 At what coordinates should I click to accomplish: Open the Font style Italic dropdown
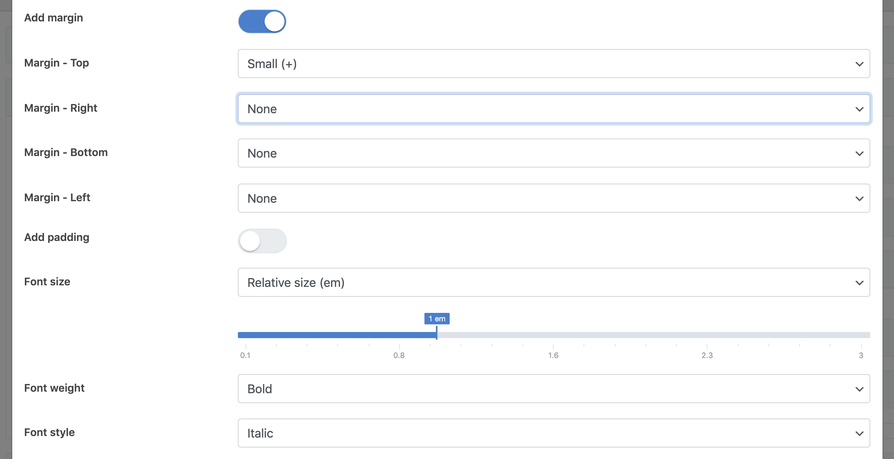coord(553,433)
